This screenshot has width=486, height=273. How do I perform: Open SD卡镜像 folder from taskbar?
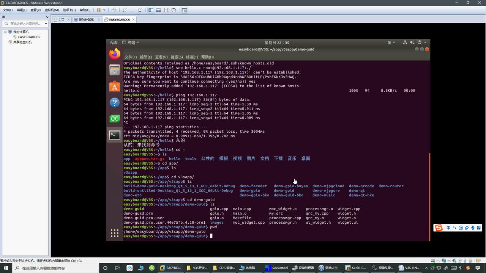point(224,268)
